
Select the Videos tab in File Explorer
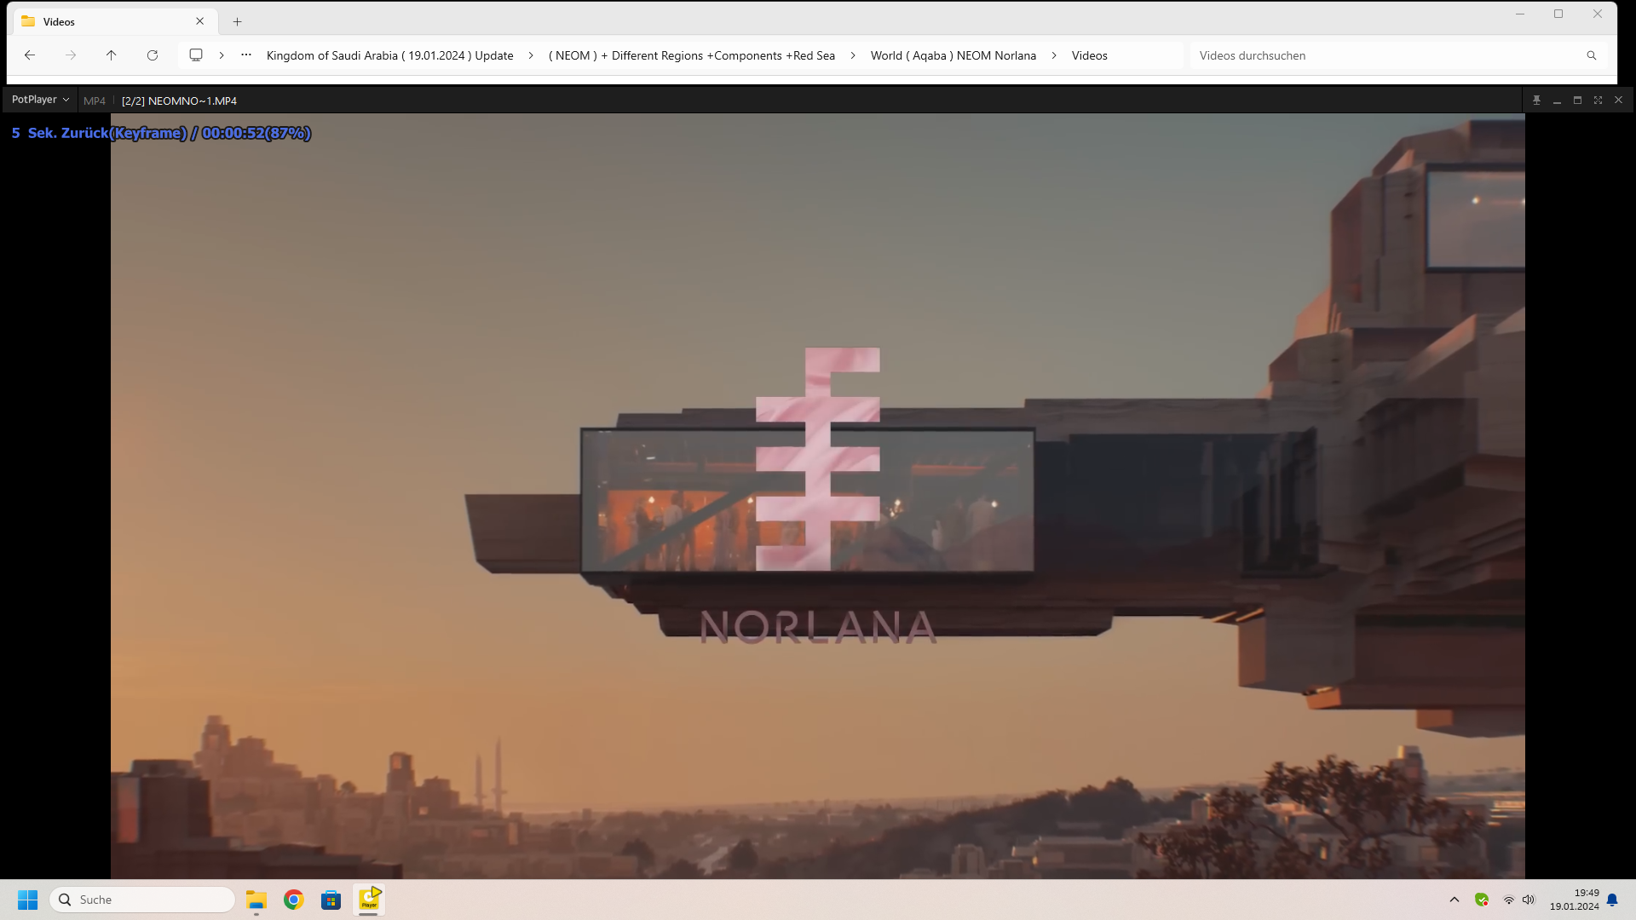[x=115, y=21]
